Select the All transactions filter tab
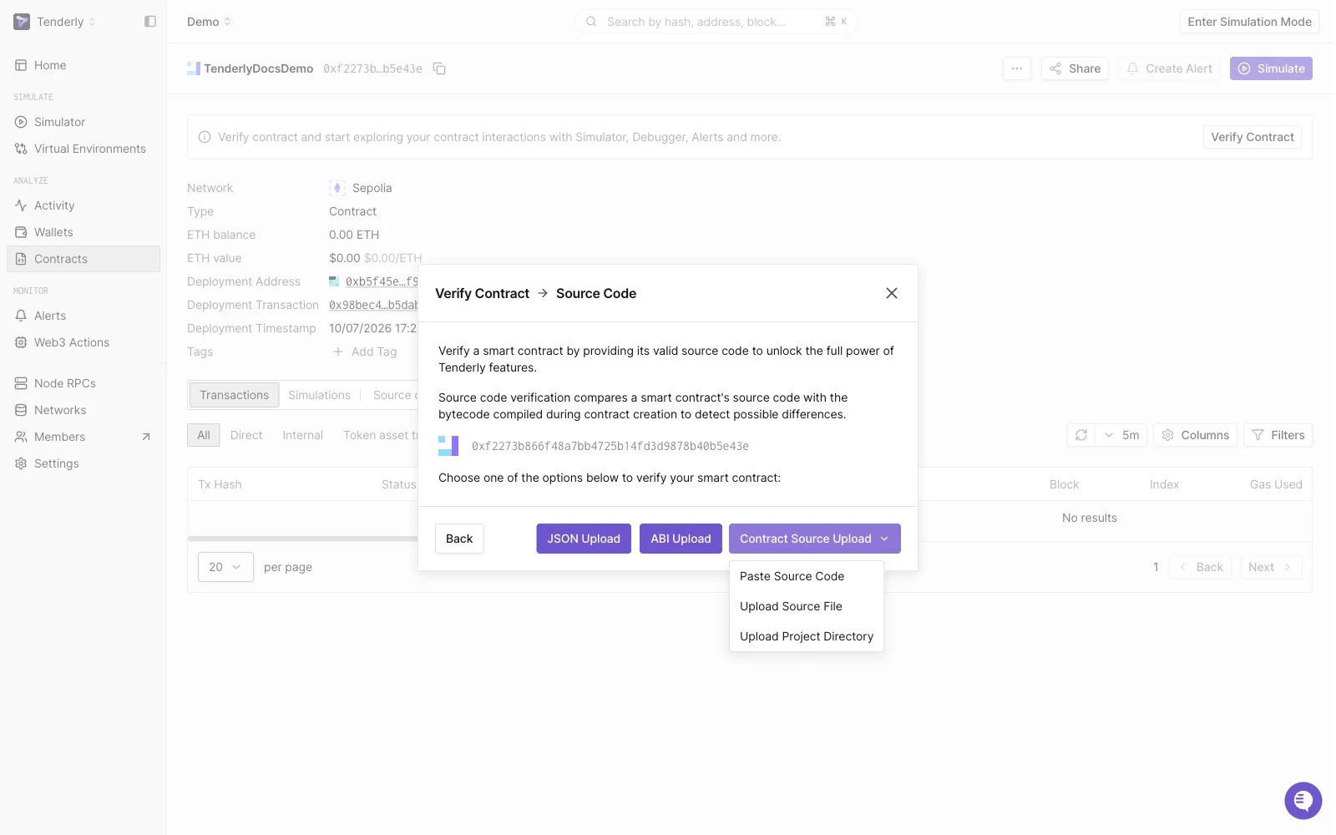This screenshot has width=1336, height=835. (x=204, y=435)
